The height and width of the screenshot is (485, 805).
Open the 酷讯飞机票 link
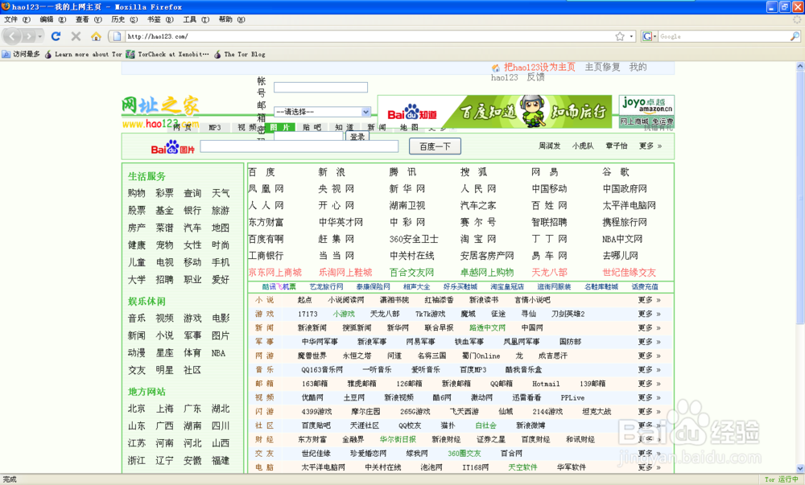coord(279,286)
